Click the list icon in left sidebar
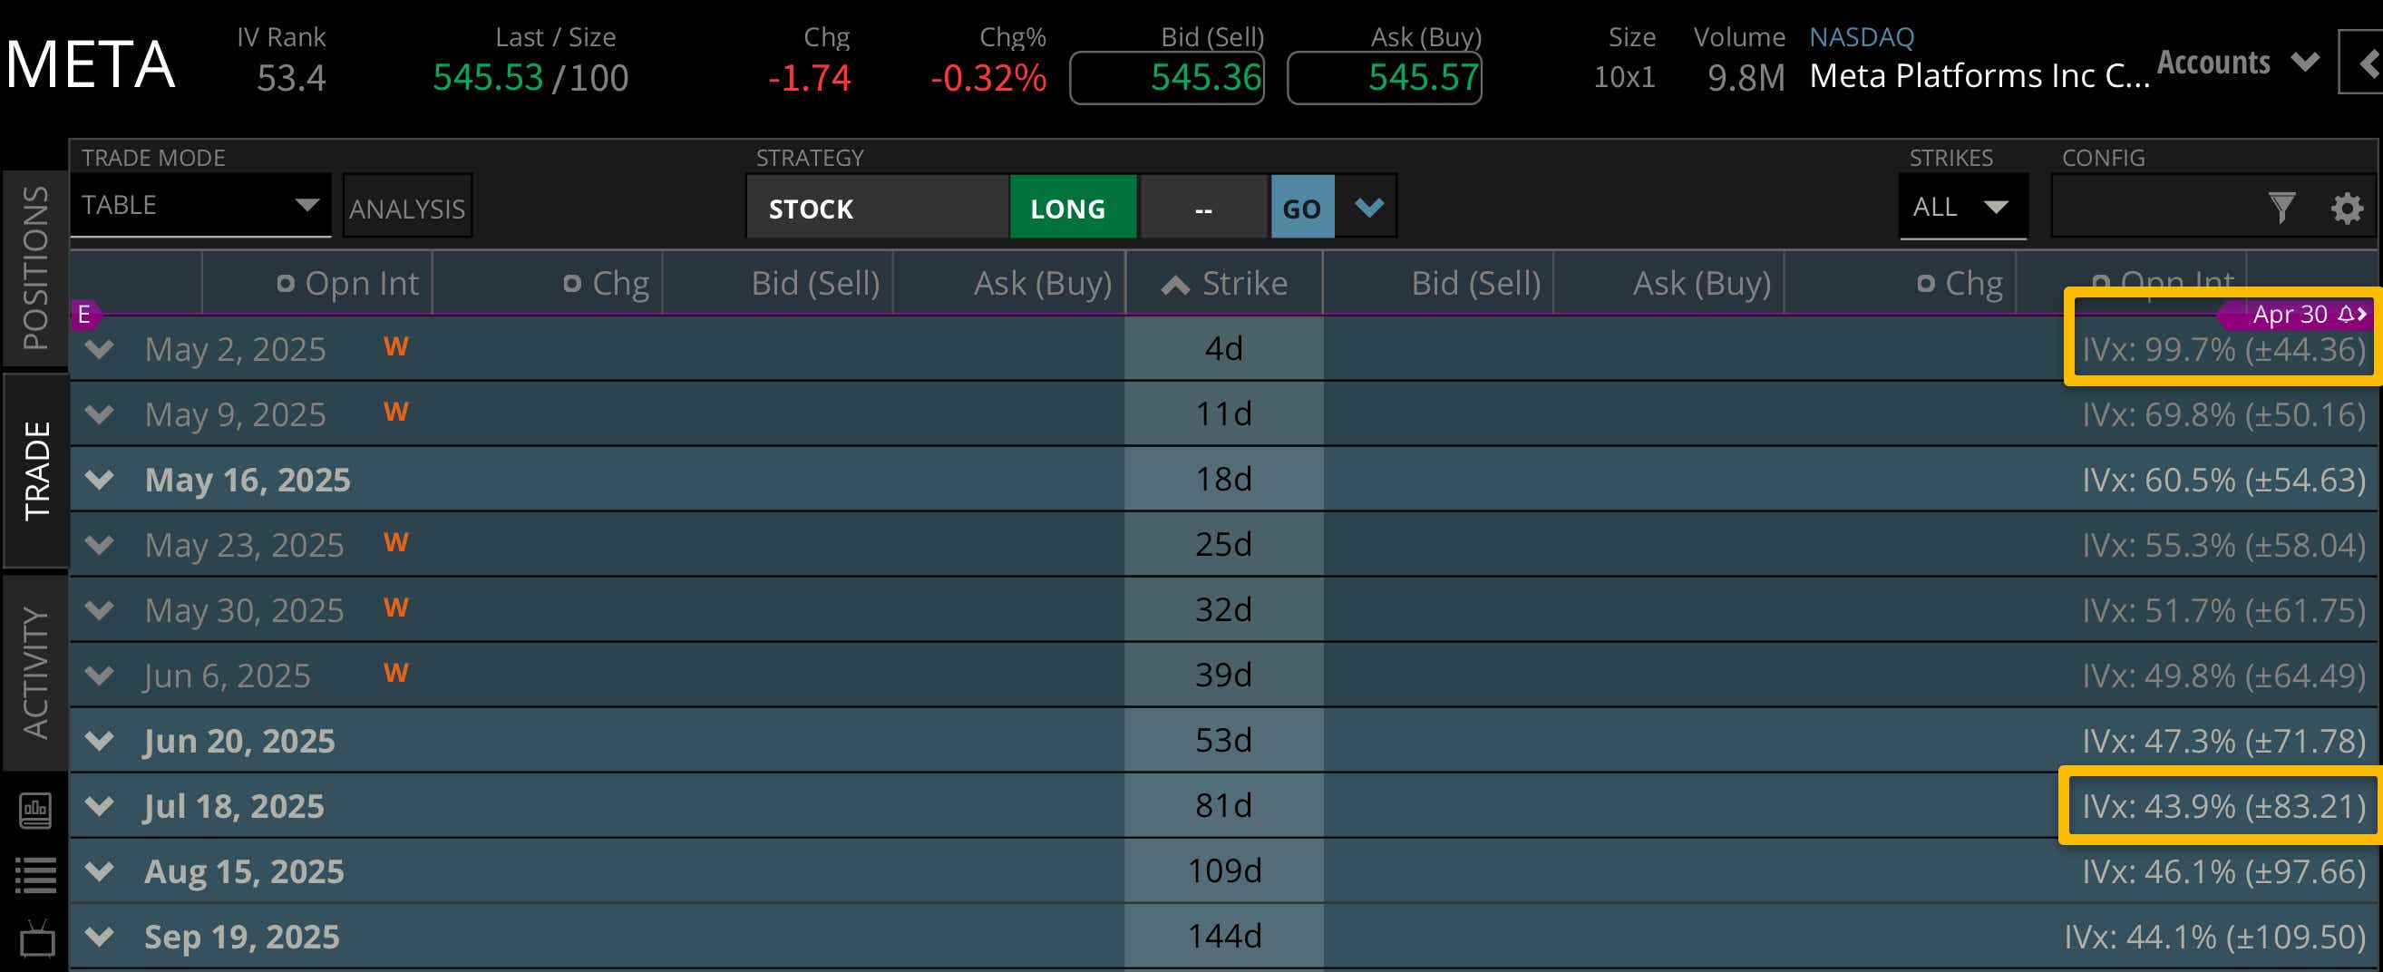Screen dimensions: 2383x972 pos(36,874)
